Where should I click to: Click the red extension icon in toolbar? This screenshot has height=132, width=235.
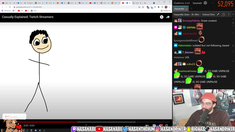[x=148, y=7]
